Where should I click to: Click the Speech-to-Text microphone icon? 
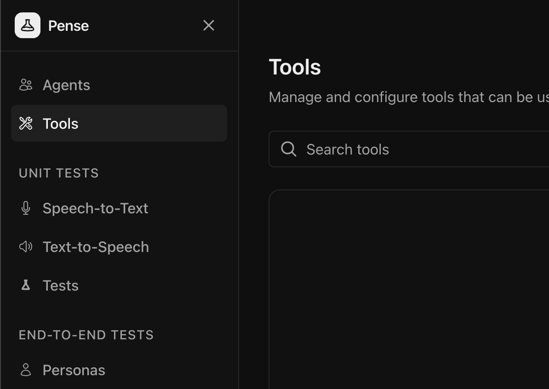25,208
